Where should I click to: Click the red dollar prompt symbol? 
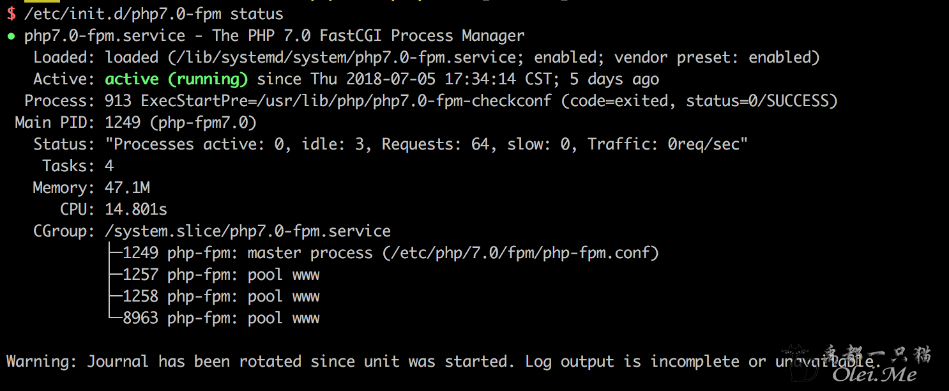pyautogui.click(x=11, y=13)
